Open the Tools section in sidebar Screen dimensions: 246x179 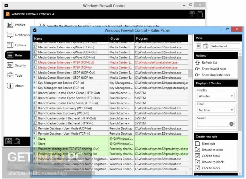pyautogui.click(x=15, y=75)
